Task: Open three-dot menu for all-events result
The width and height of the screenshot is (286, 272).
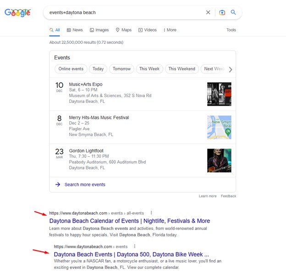Action: [x=151, y=213]
